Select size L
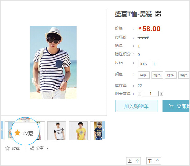The width and height of the screenshot is (190, 166). tap(155, 64)
